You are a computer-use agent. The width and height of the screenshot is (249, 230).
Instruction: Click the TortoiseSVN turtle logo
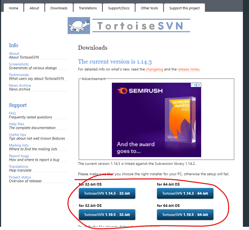79,26
